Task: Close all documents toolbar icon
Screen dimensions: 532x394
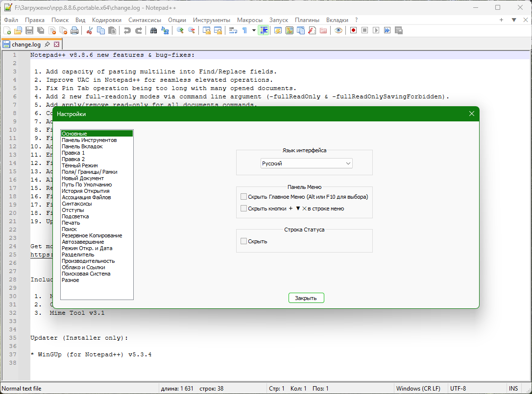Action: coord(63,30)
